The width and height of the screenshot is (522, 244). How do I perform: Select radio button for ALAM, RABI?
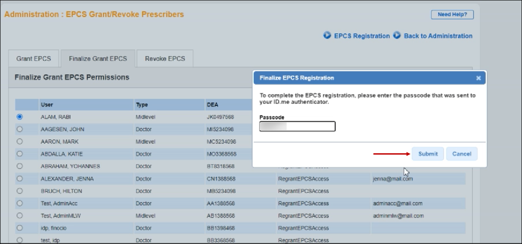[19, 117]
